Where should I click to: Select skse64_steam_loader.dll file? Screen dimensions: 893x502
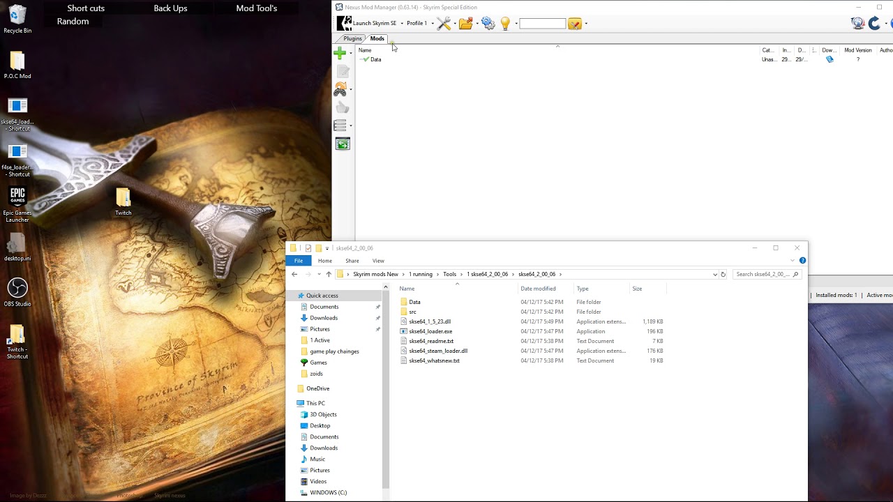pos(438,351)
